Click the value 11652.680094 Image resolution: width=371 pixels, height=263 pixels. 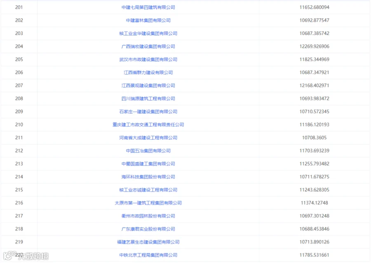pyautogui.click(x=314, y=7)
